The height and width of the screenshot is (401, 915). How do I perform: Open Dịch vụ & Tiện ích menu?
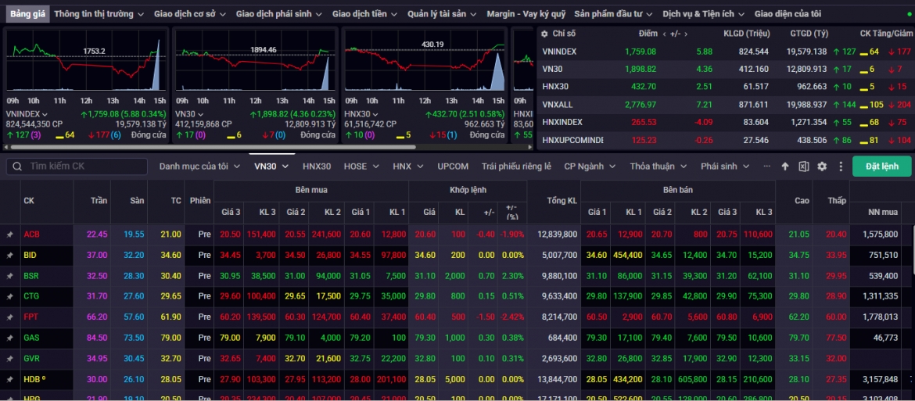point(704,13)
